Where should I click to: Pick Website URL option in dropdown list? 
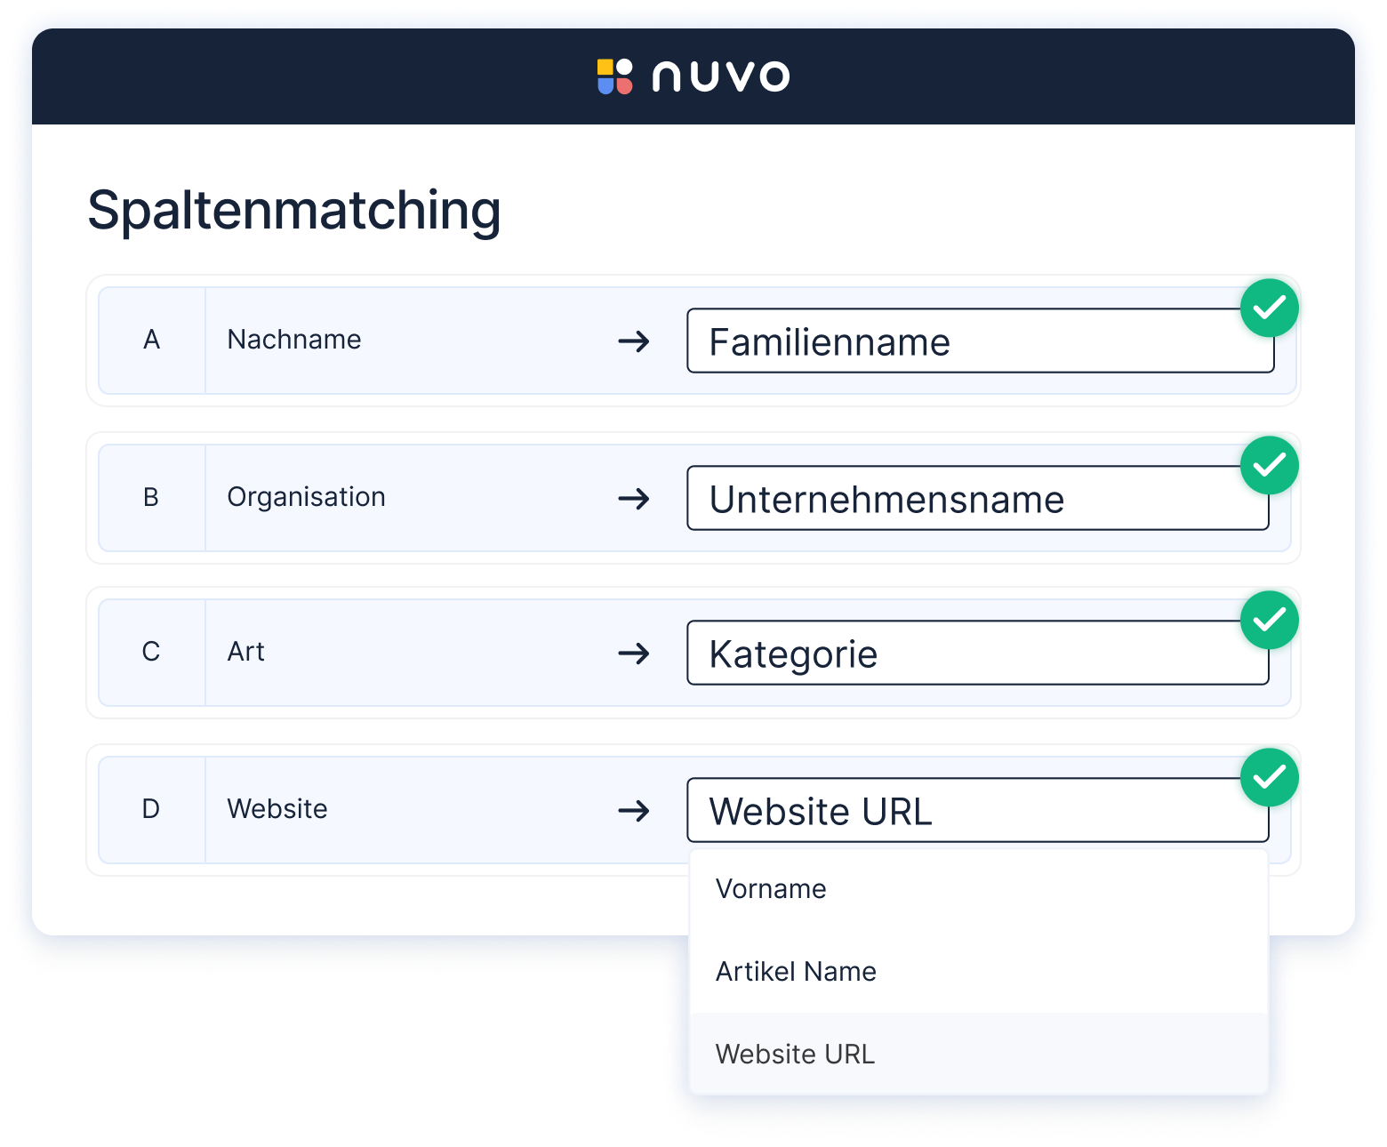click(x=795, y=1055)
